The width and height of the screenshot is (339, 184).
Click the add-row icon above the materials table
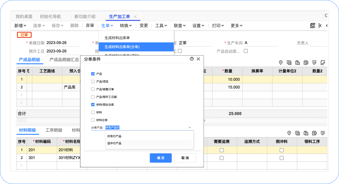(298, 133)
